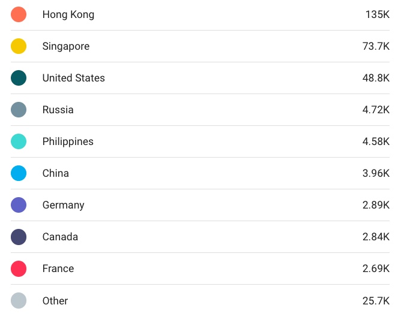This screenshot has height=314, width=401.
Task: Select the United States country label
Action: 73,78
